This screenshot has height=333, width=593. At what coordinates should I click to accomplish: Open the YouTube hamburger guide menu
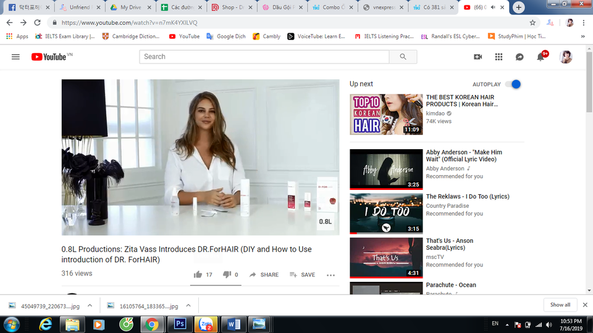pyautogui.click(x=15, y=57)
